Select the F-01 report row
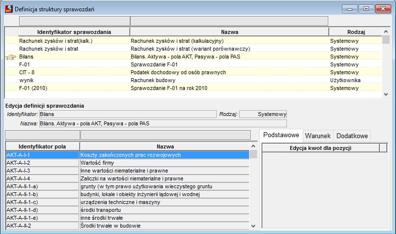This screenshot has width=396, height=234. [x=194, y=64]
